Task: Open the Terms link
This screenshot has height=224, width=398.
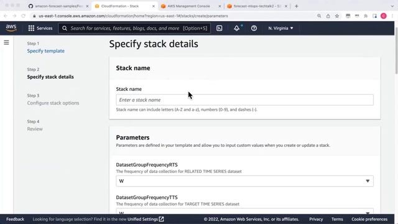Action: 337,219
